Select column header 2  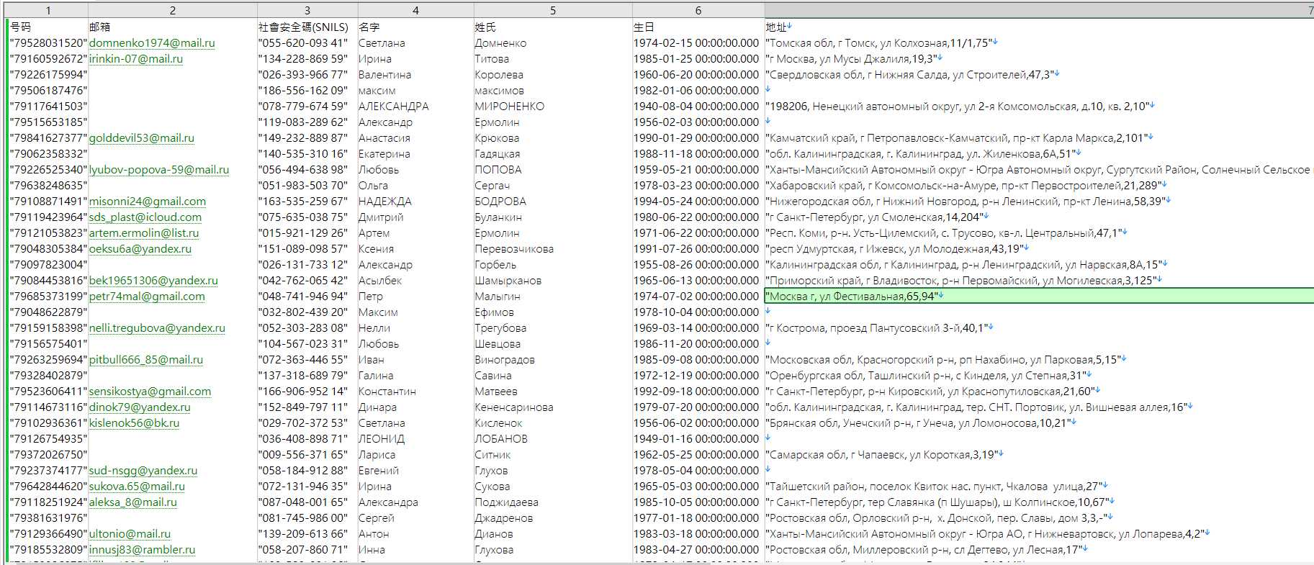(173, 10)
